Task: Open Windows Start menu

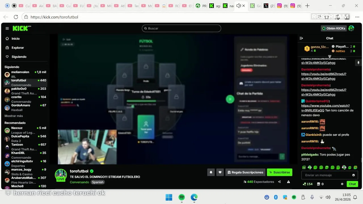Action: (169, 197)
